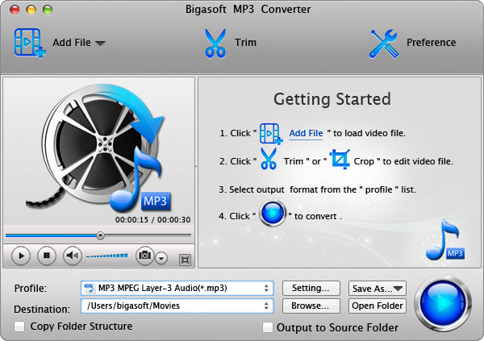
Task: Open Preference wrench settings
Action: [x=385, y=43]
